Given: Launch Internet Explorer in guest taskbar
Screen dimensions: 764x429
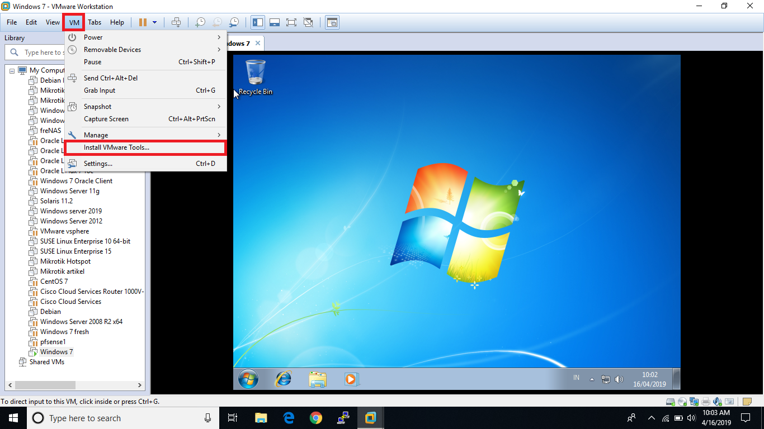Looking at the screenshot, I should (x=284, y=379).
